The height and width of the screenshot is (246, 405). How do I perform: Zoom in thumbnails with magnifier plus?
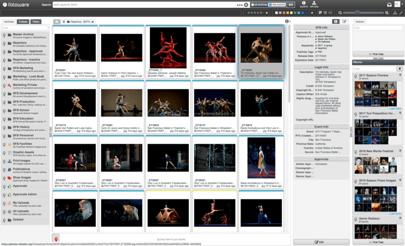388,13
